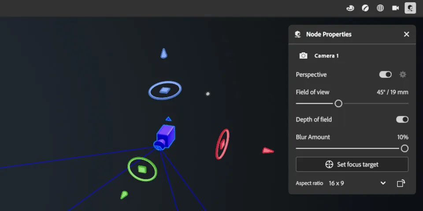The width and height of the screenshot is (423, 211).
Task: Click the camera icon beside Camera 1
Action: (x=303, y=56)
